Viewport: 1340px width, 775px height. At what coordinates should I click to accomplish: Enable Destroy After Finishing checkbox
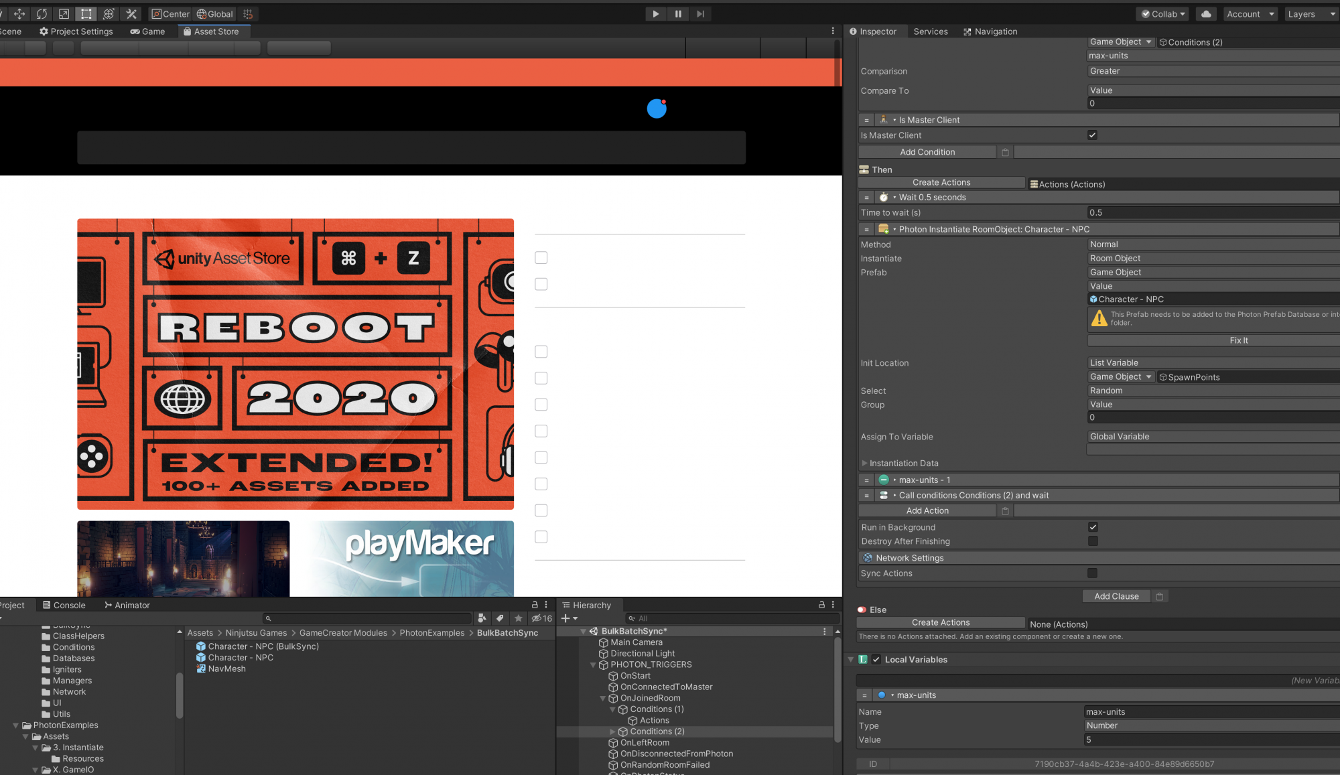1092,541
